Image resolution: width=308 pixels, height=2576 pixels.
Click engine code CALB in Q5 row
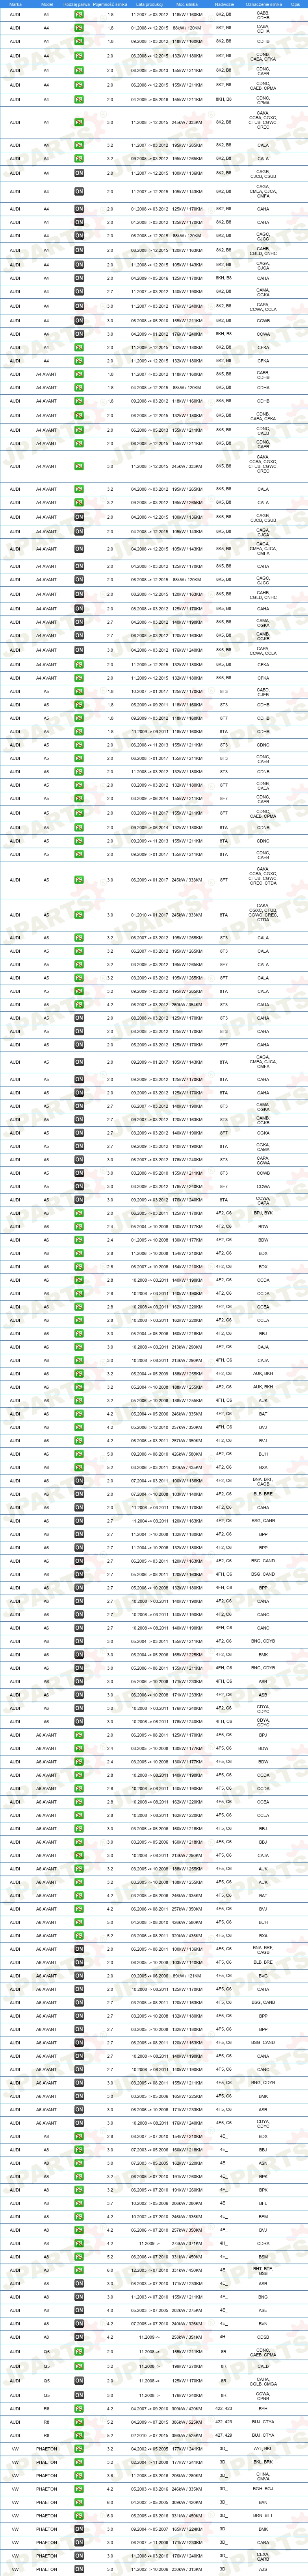pos(263,2366)
